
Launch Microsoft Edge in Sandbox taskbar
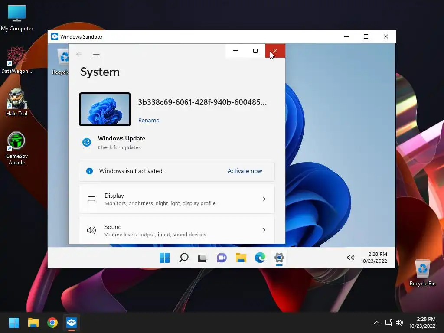pos(260,258)
